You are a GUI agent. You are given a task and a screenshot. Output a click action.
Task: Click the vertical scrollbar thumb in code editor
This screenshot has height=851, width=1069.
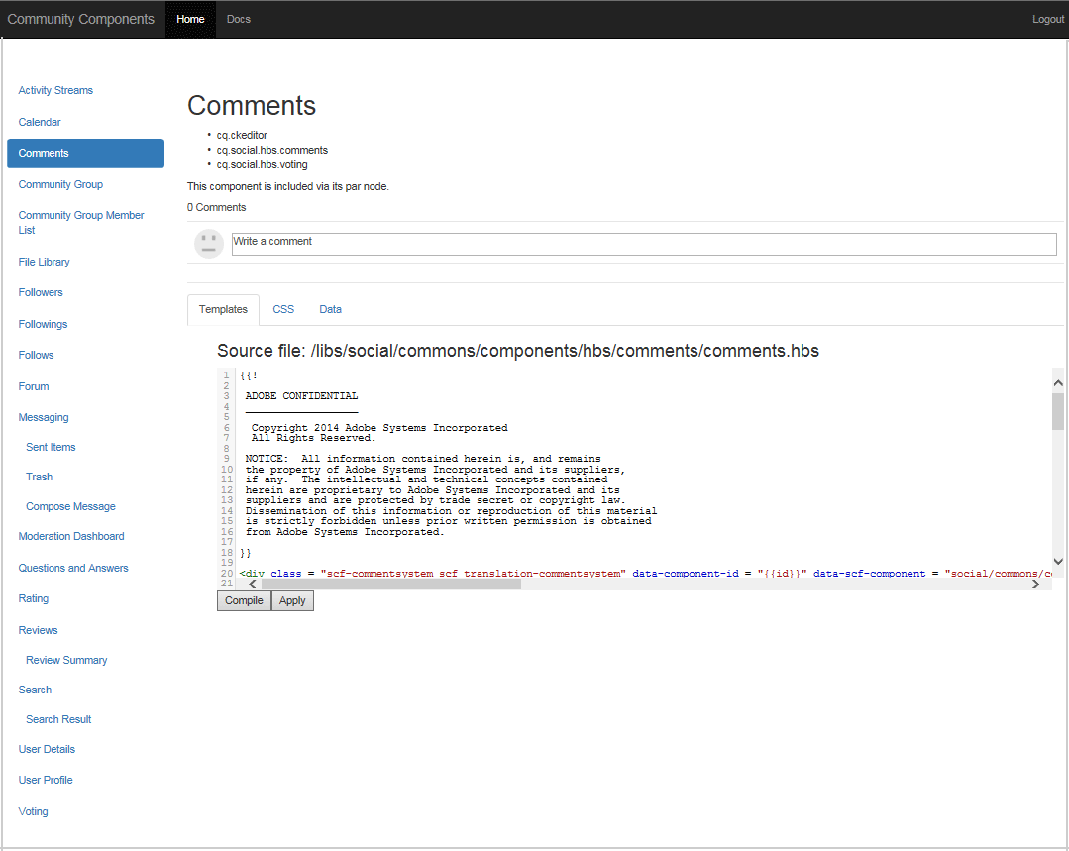1058,412
